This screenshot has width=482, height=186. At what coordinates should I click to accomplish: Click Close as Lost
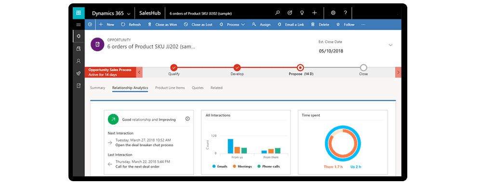pyautogui.click(x=198, y=25)
